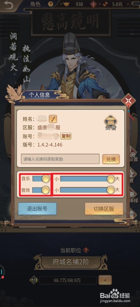Click the 府城名捕2阶 rank banner
The image size is (140, 307).
71,262
